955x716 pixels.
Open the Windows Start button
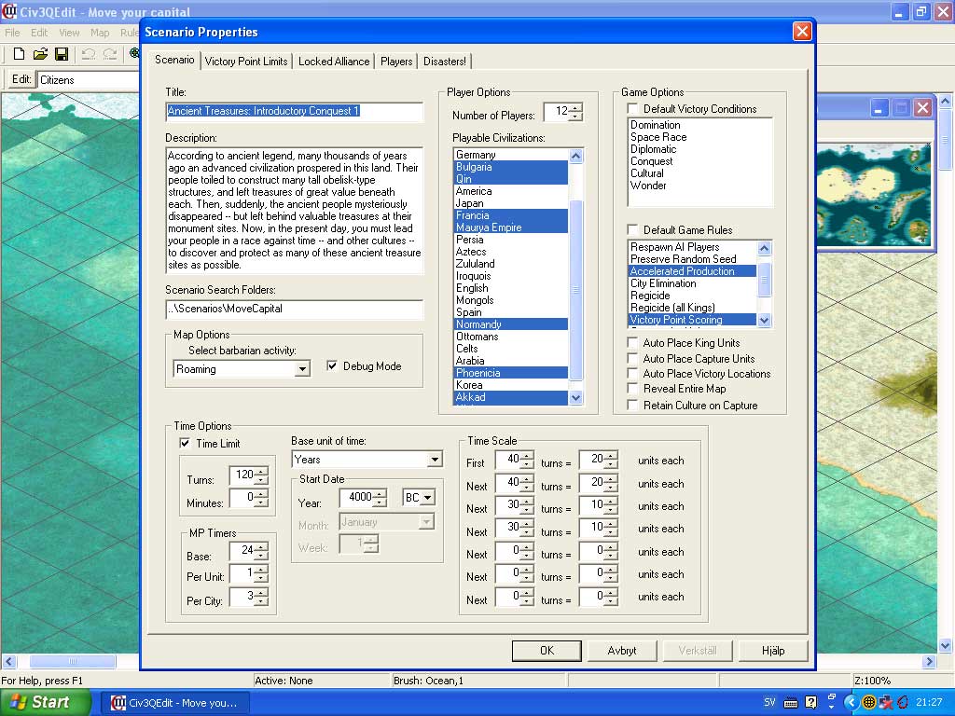[x=45, y=703]
